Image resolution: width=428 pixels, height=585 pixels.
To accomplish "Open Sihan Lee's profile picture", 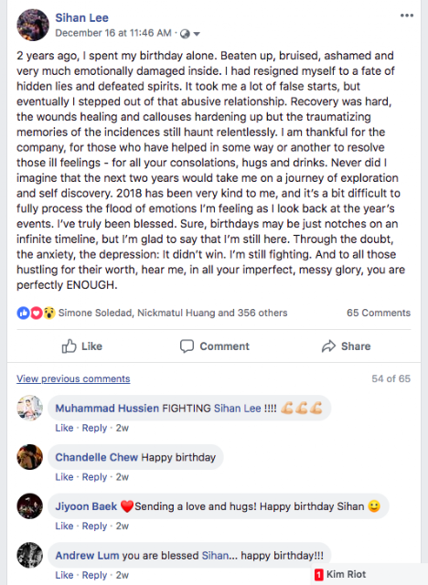I will [33, 25].
